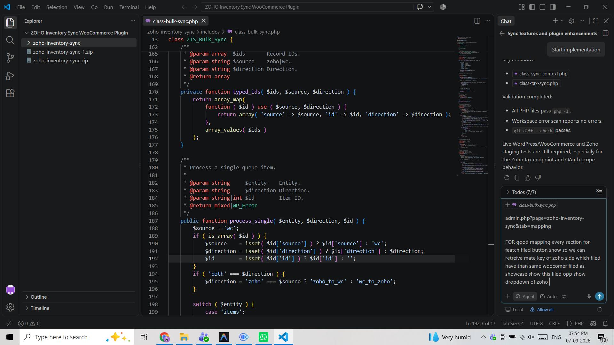Toggle panel visibility layout button
Screen dimensions: 614x345
point(542,7)
